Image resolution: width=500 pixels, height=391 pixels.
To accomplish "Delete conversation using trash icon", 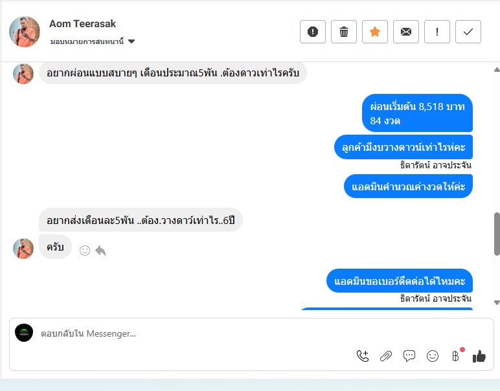I will coord(344,32).
